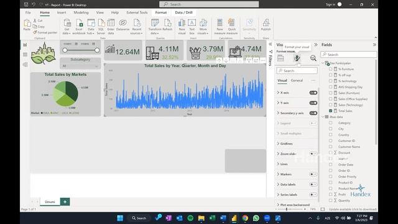Viewport: 398px width, 224px height.
Task: Switch to Report view in left sidebar
Action: pyautogui.click(x=25, y=45)
